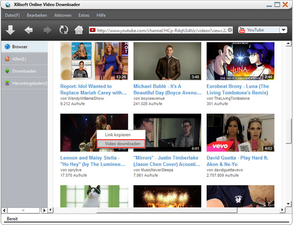Click the sidebar scroll left arrow
Viewport: 293px width, 225px height.
coord(4,210)
